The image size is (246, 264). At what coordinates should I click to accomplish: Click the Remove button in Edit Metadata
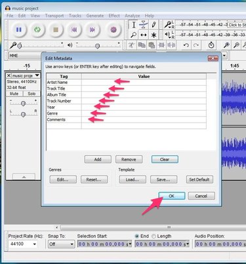tap(129, 159)
